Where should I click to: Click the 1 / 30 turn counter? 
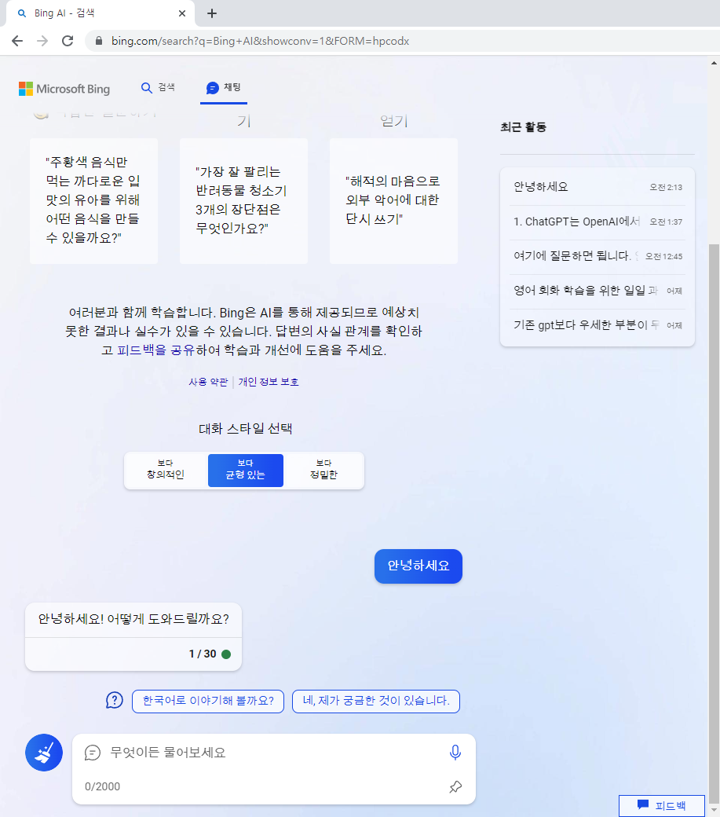[x=203, y=654]
